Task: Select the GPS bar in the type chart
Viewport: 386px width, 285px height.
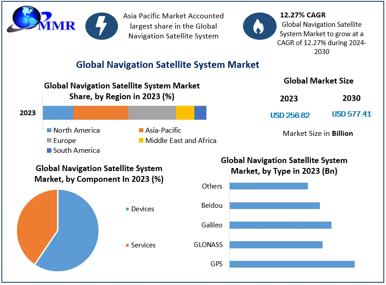Action: coord(292,264)
